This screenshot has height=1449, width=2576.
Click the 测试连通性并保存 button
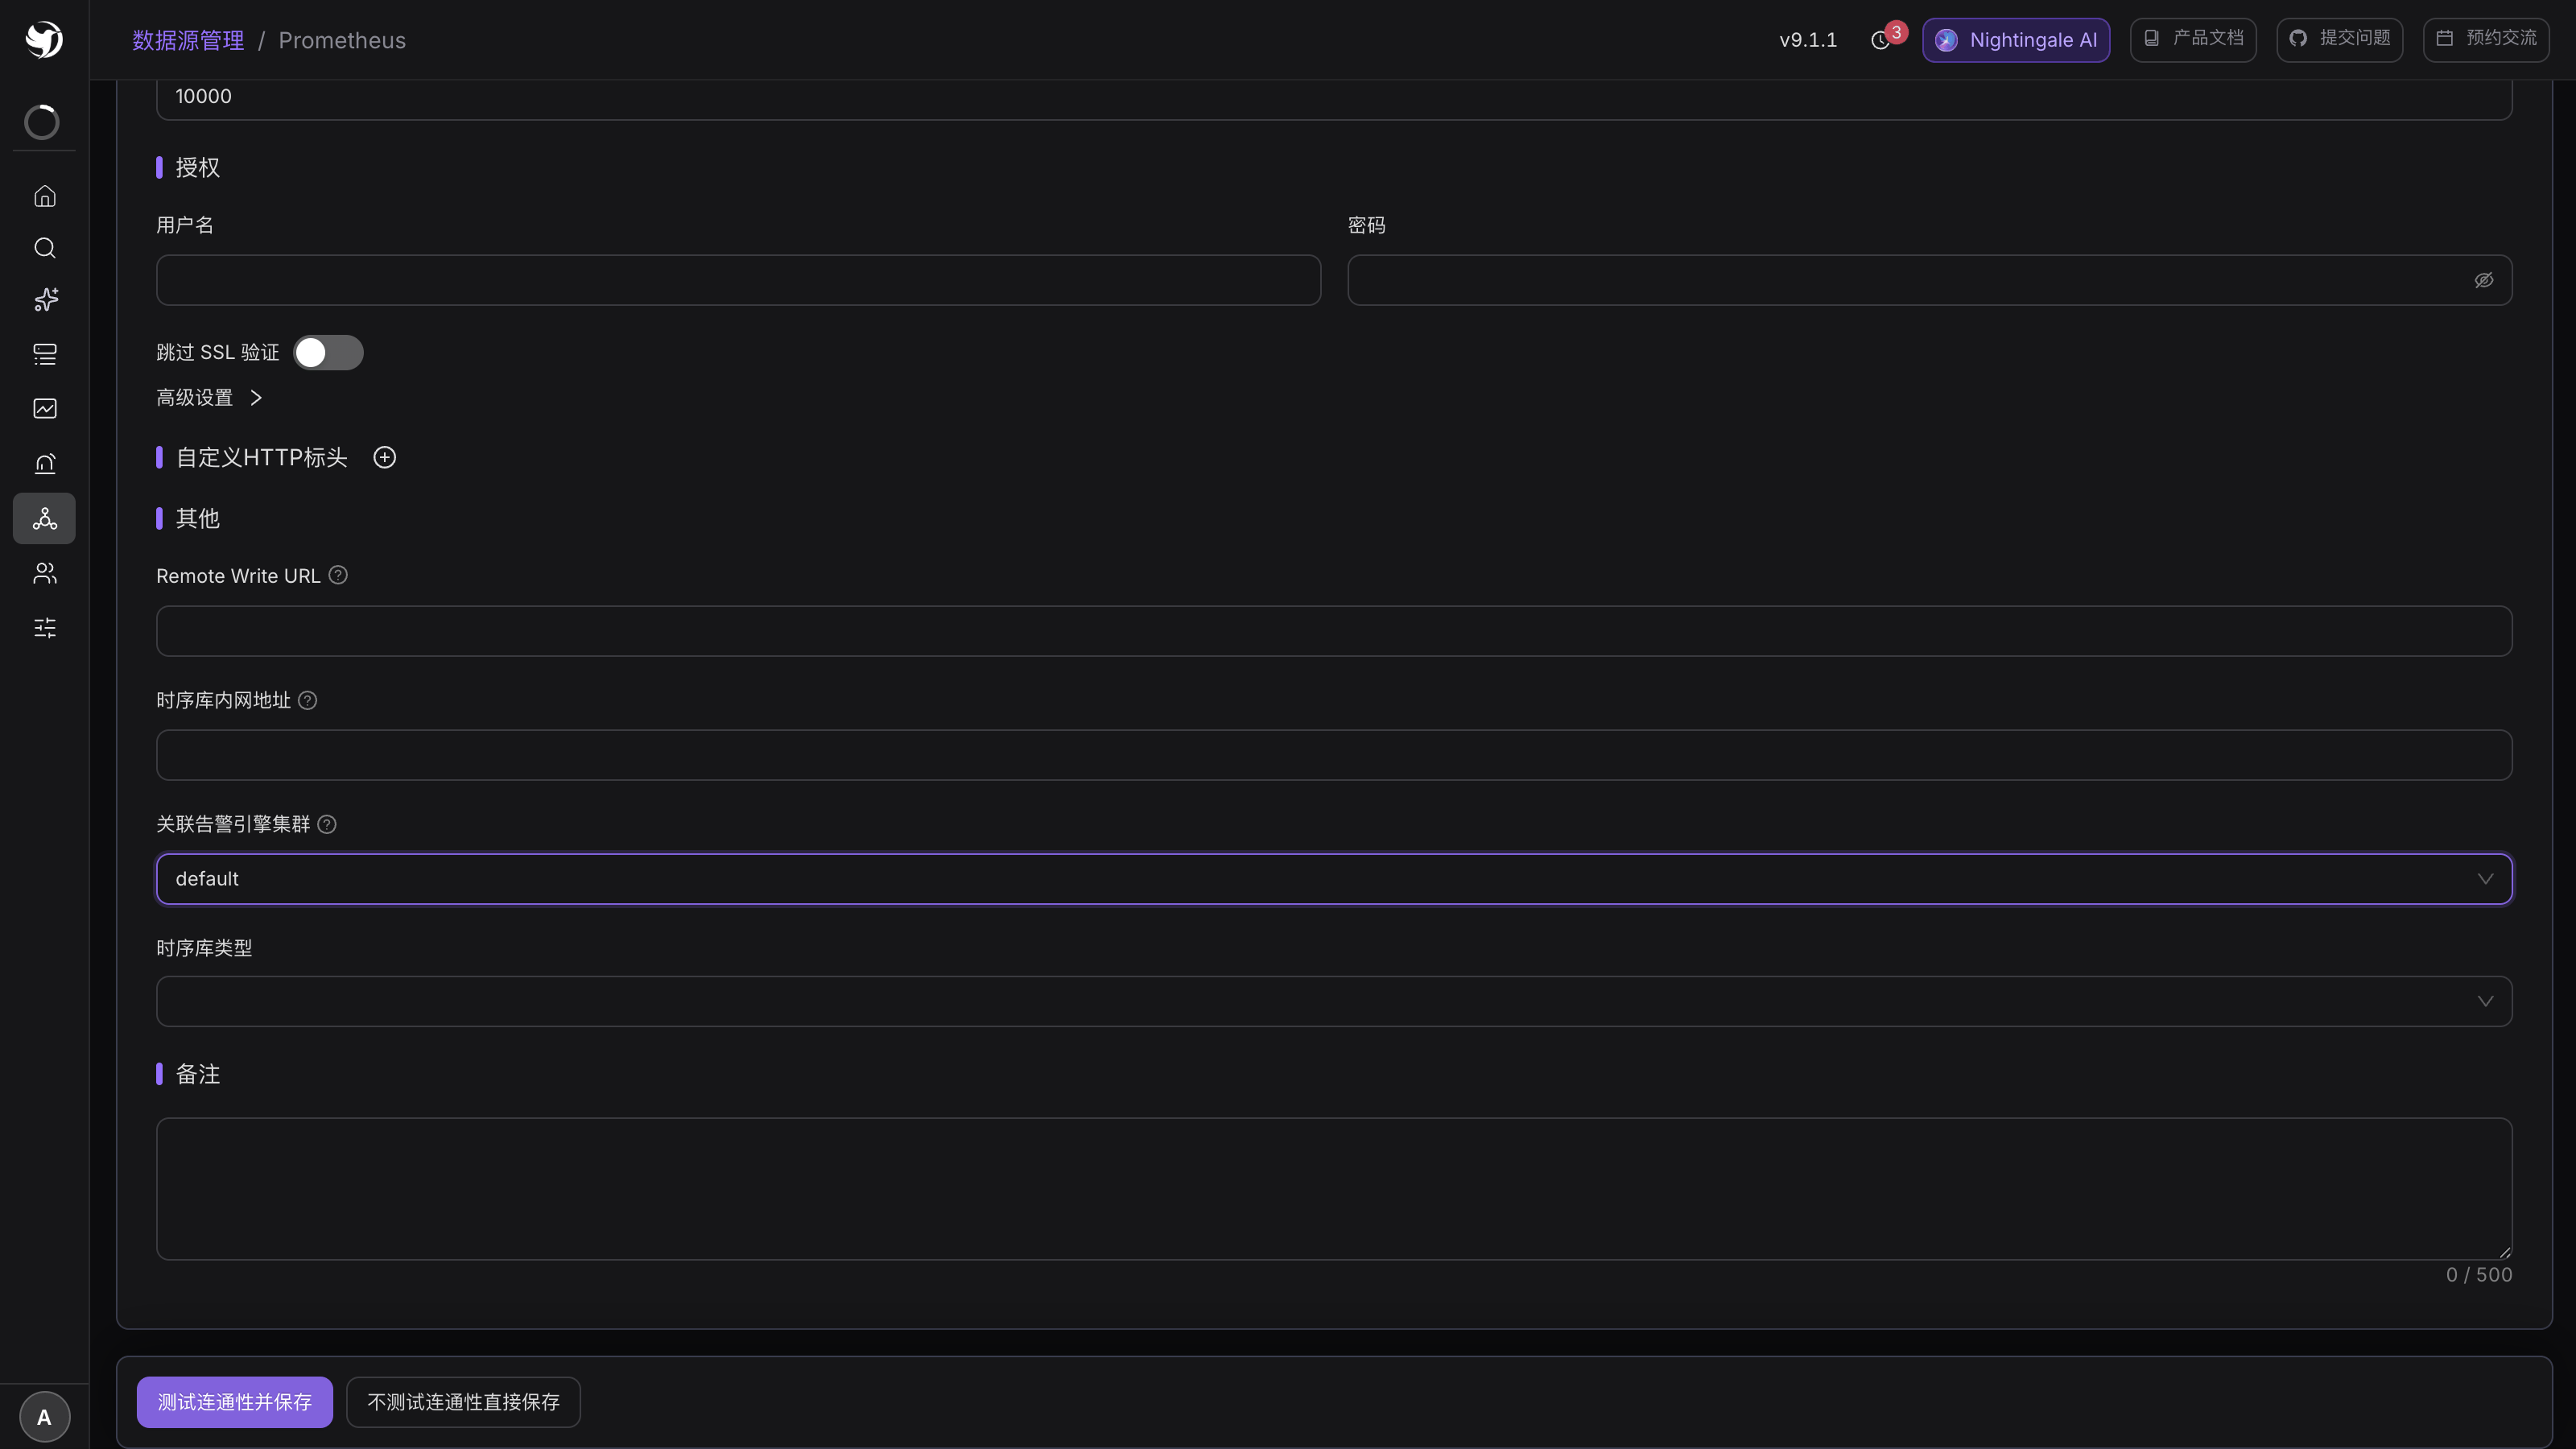point(235,1403)
